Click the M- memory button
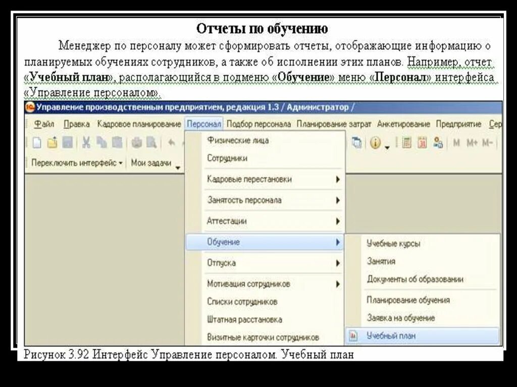The image size is (517, 387). point(487,143)
